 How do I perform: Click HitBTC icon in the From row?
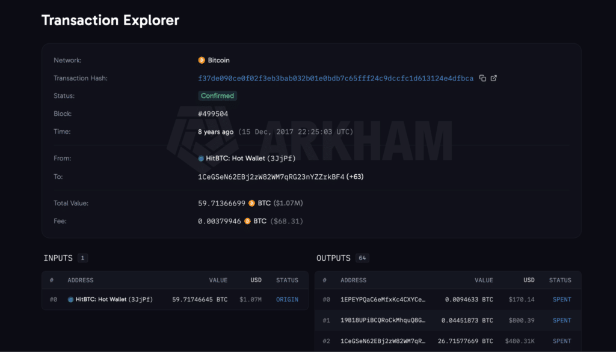pyautogui.click(x=201, y=159)
